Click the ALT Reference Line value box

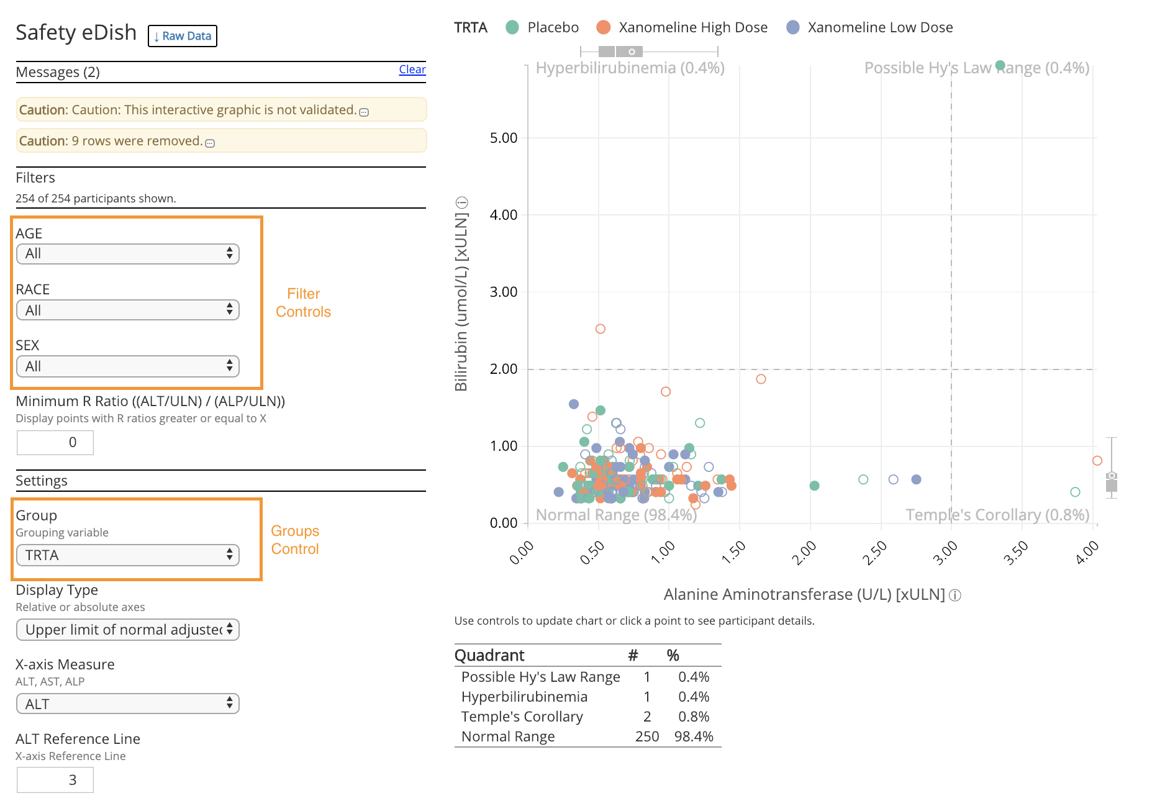(x=55, y=780)
